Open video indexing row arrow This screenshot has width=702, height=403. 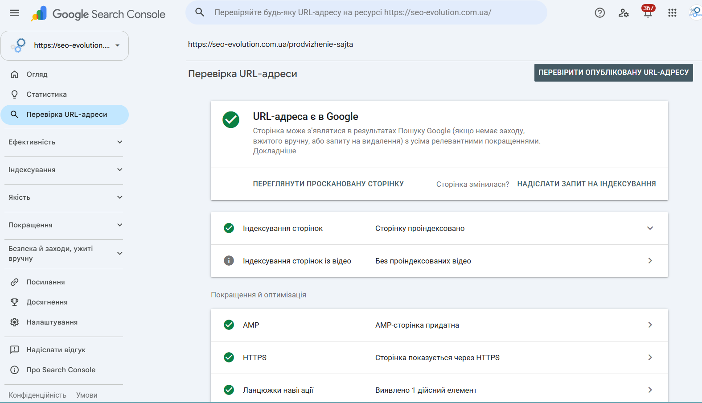[x=650, y=261]
